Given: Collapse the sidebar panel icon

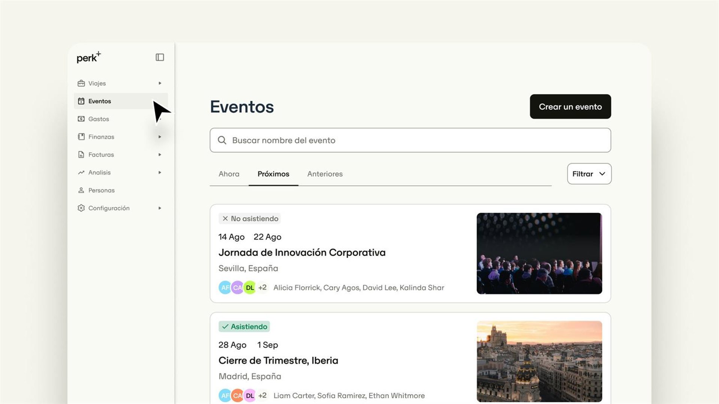Looking at the screenshot, I should tap(160, 57).
